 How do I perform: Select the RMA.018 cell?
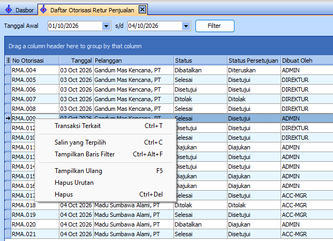35,205
